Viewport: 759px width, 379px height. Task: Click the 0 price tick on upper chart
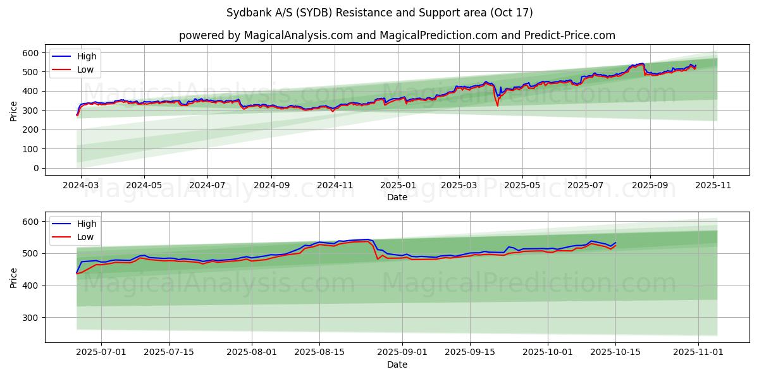coord(37,168)
